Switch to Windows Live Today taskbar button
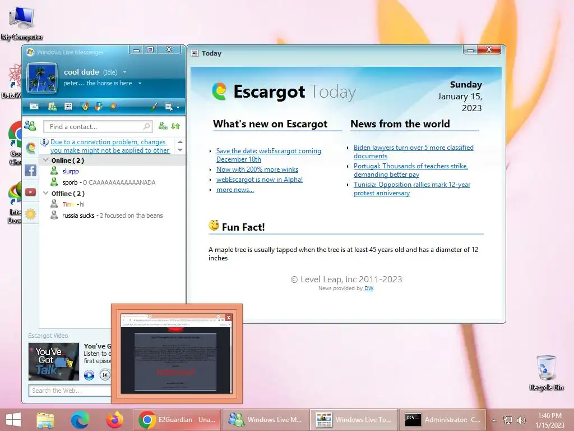 click(x=354, y=420)
